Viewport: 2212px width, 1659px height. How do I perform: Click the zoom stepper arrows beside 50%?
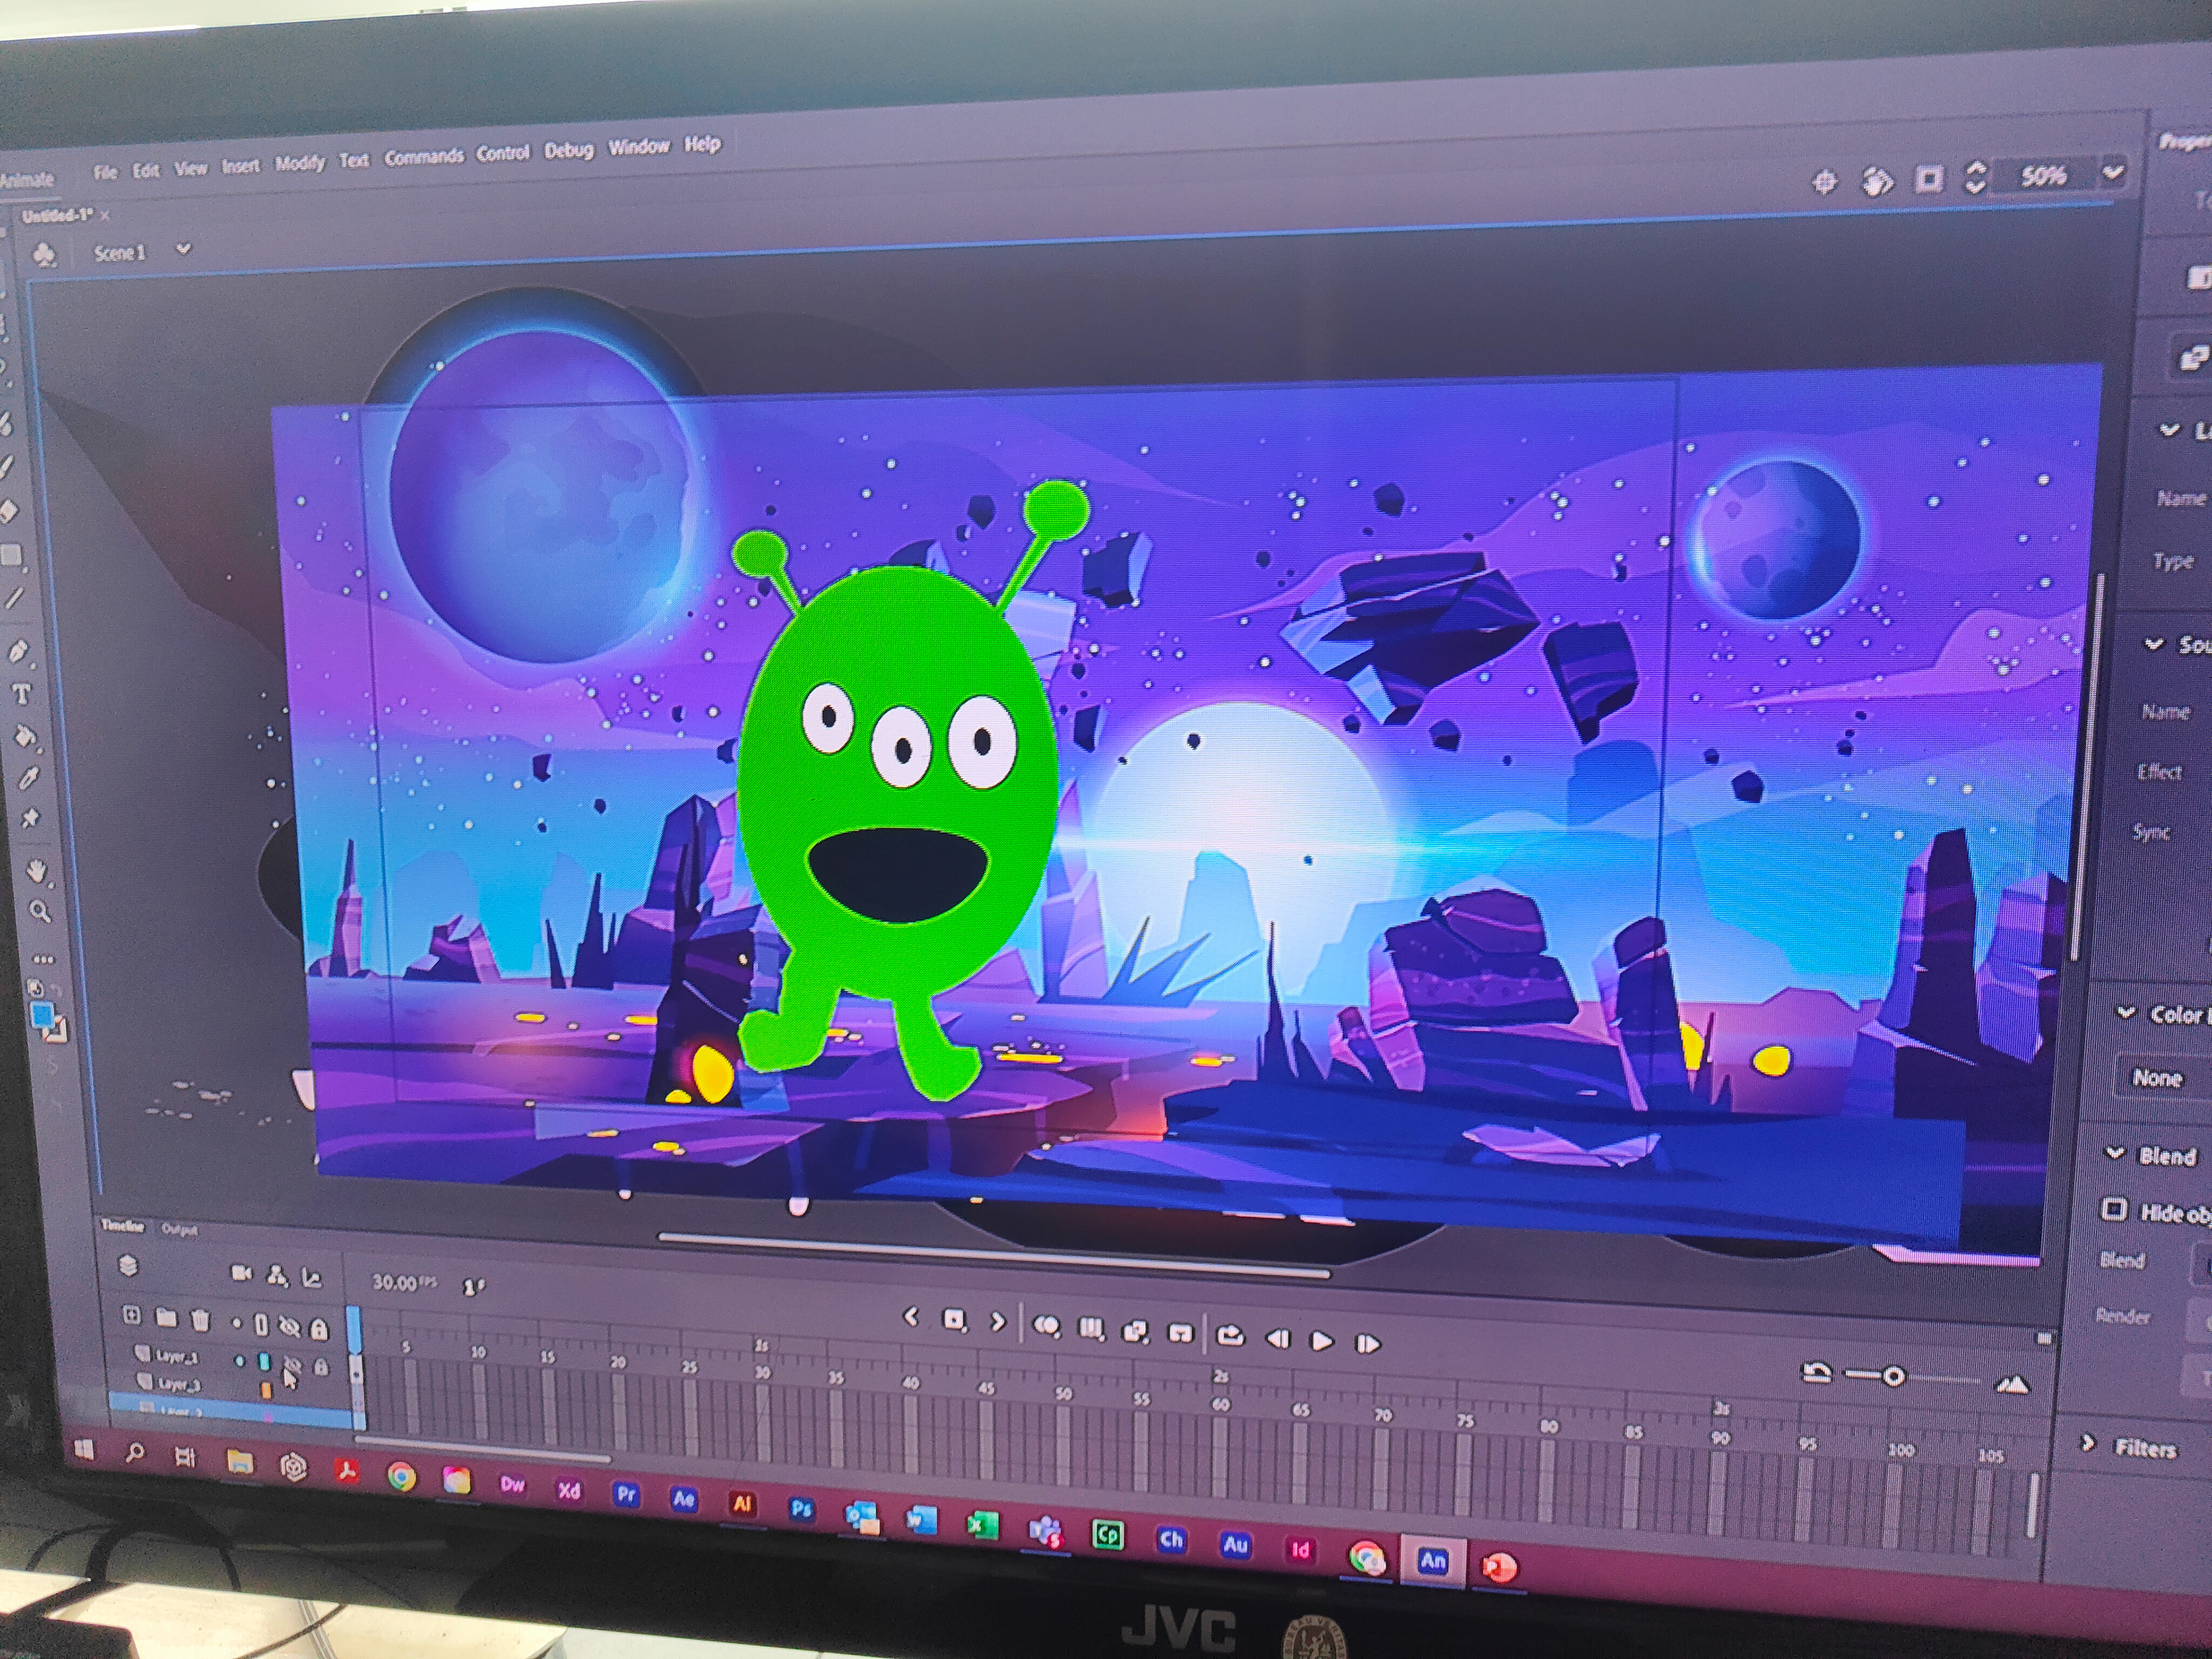1975,177
